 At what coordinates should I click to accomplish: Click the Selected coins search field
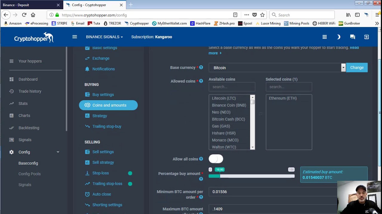289,87
